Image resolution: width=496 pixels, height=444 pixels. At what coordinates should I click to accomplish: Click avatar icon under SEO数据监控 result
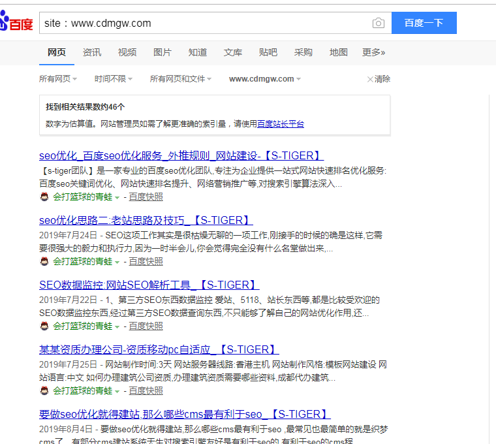(x=44, y=326)
